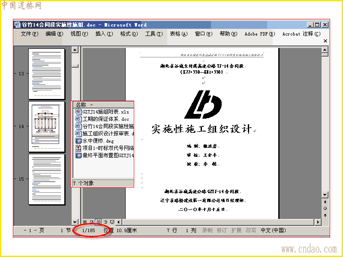
Task: Toggle 录制 macro recording indicator
Action: click(x=207, y=230)
